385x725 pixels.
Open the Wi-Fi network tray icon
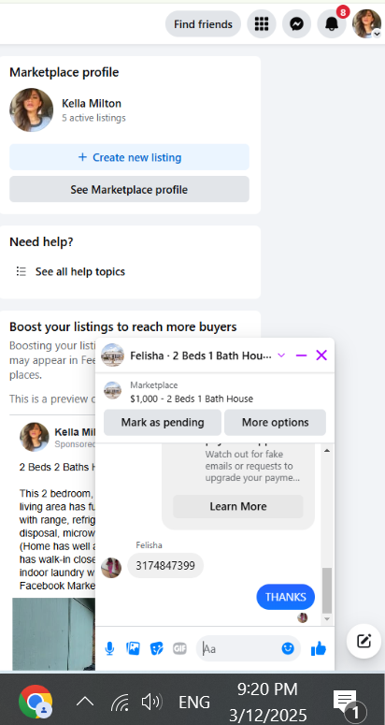point(120,703)
